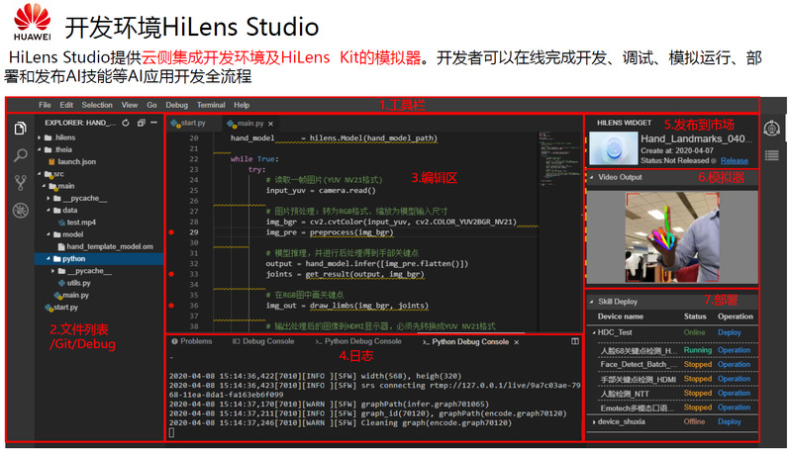Open the Selection menu
The width and height of the screenshot is (791, 453).
(97, 105)
